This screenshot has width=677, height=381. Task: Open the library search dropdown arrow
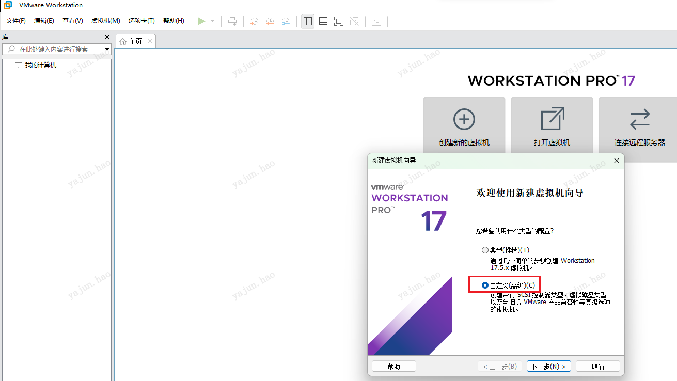tap(107, 49)
